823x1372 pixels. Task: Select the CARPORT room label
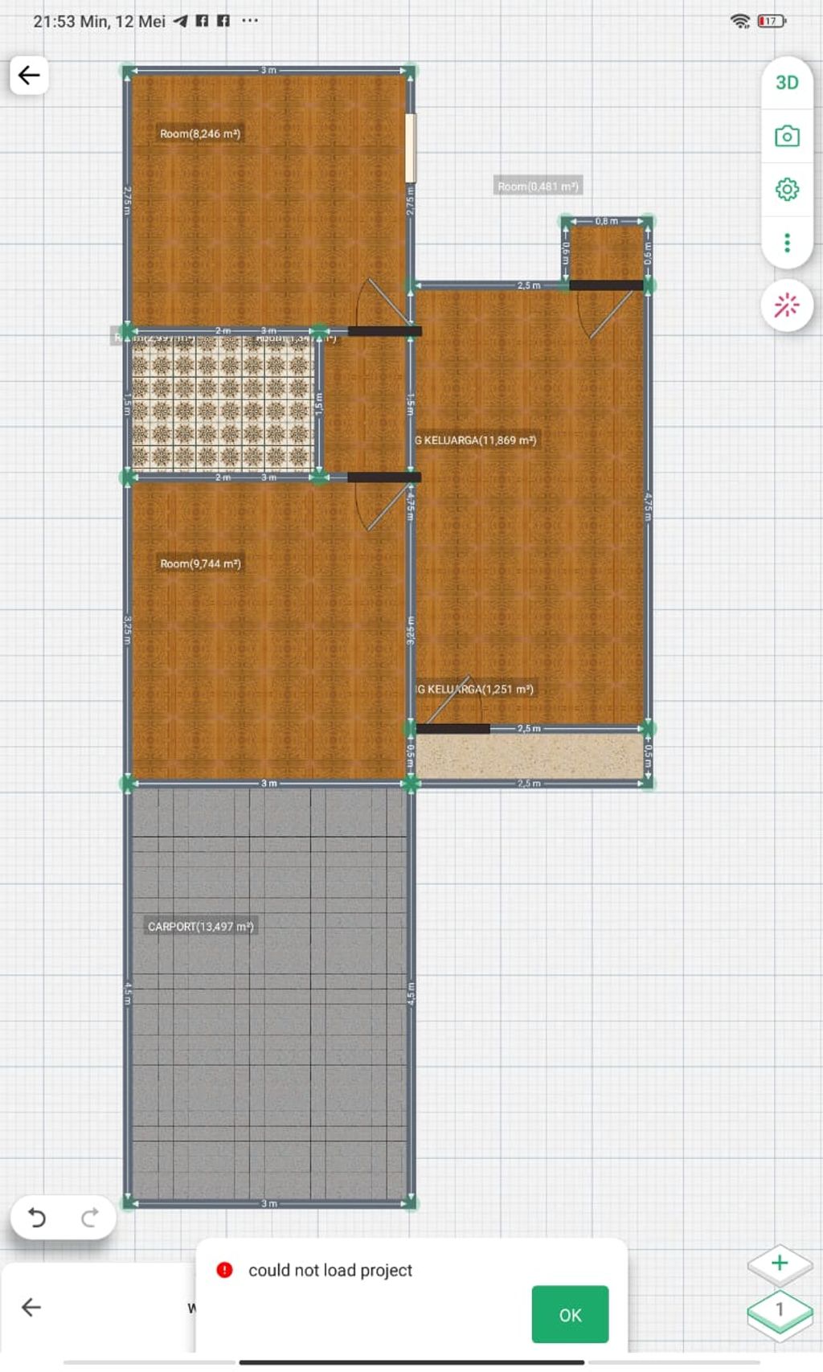point(200,927)
